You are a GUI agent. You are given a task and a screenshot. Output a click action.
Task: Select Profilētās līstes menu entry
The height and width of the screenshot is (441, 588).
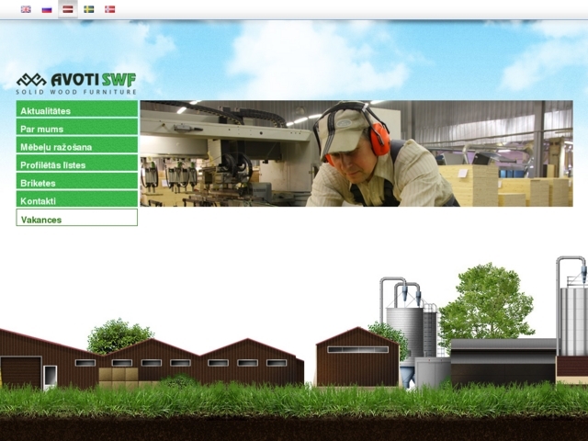pos(76,164)
